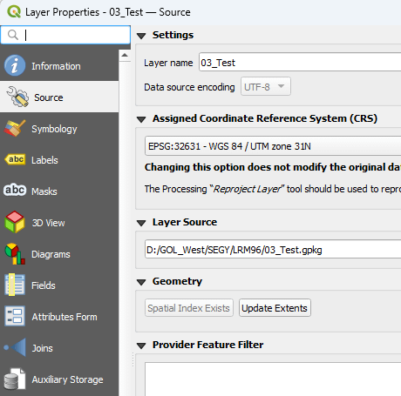
Task: Open the Fields table icon
Action: (x=15, y=285)
